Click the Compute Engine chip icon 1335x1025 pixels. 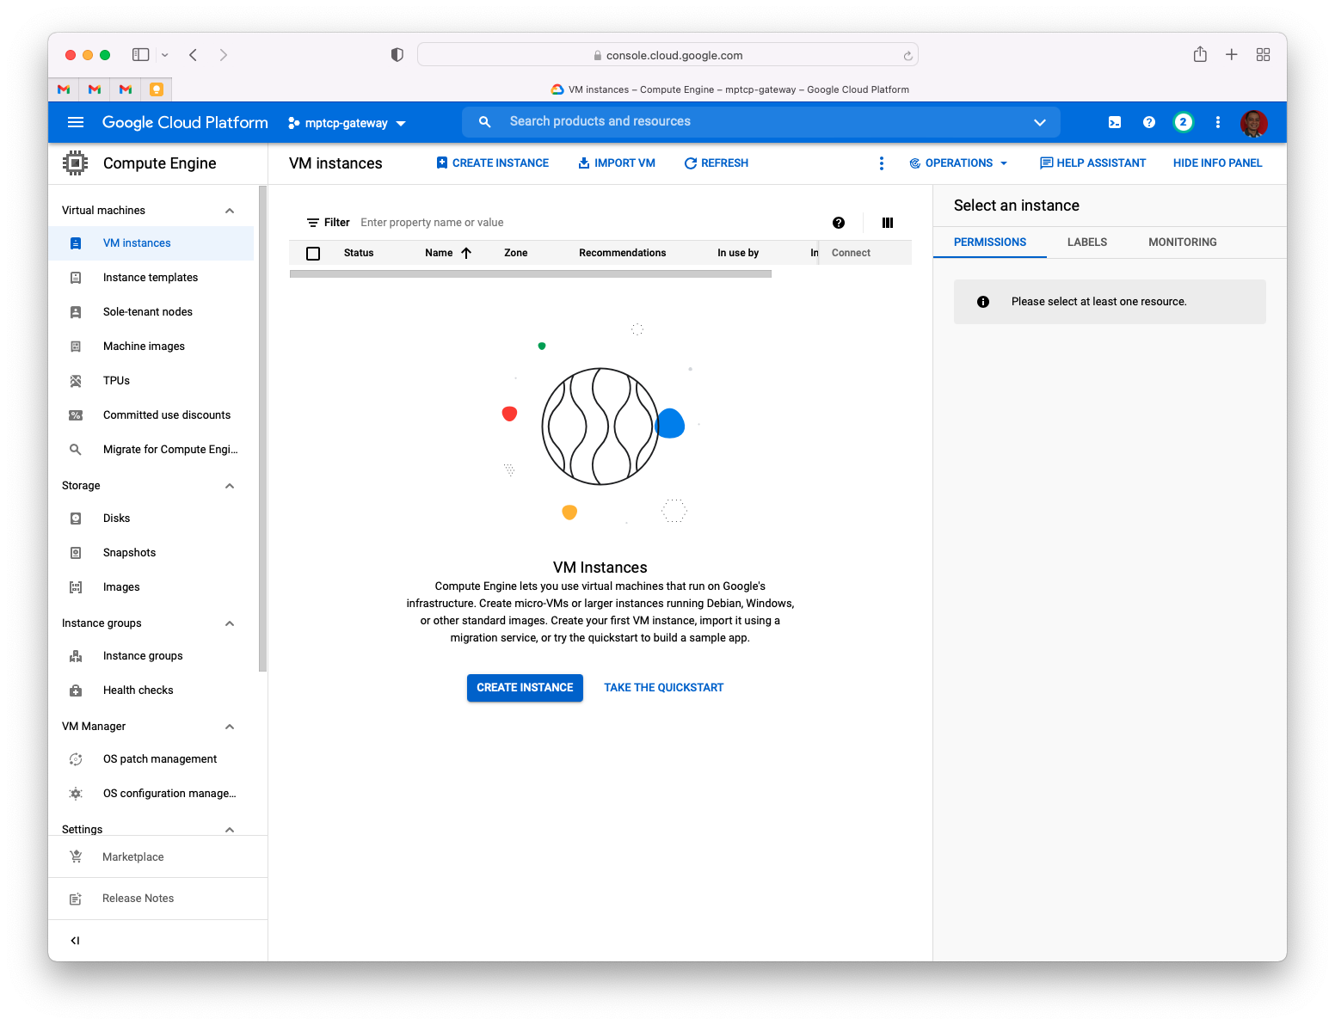tap(76, 163)
